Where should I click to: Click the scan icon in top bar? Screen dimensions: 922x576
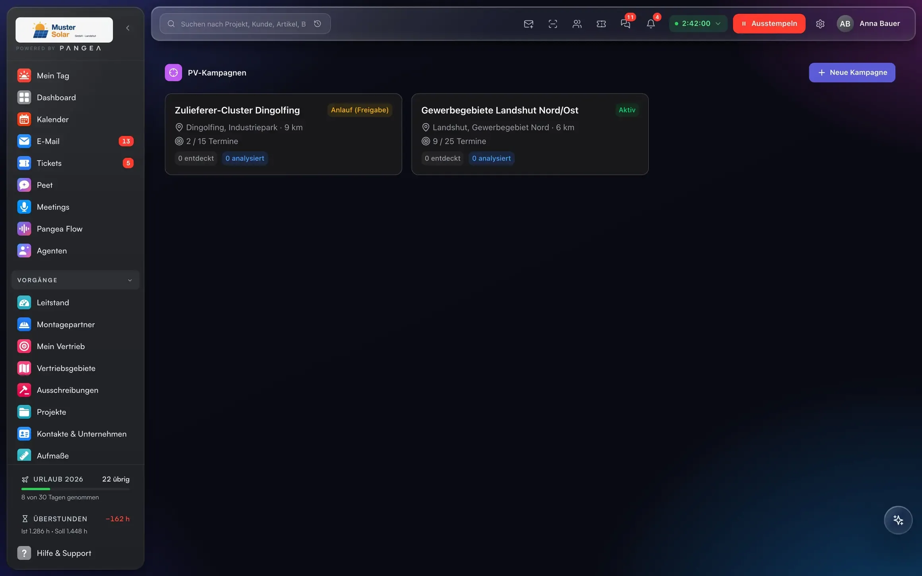pos(552,24)
